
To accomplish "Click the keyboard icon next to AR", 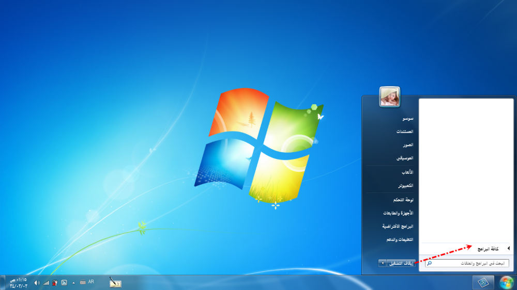I will pos(83,282).
